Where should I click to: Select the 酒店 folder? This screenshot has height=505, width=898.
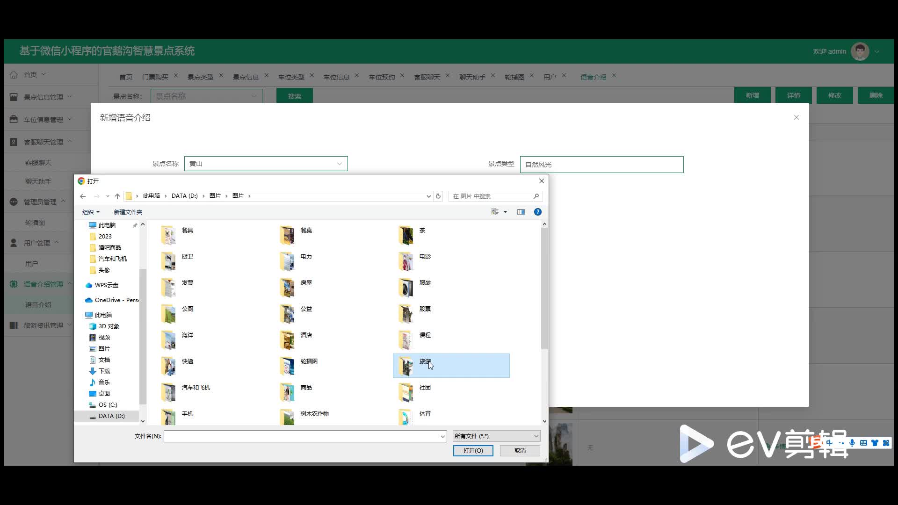[306, 336]
